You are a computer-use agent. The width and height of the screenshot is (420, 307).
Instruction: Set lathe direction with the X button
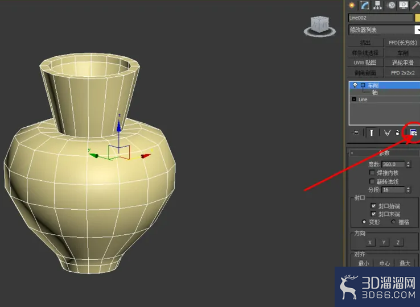(x=370, y=243)
